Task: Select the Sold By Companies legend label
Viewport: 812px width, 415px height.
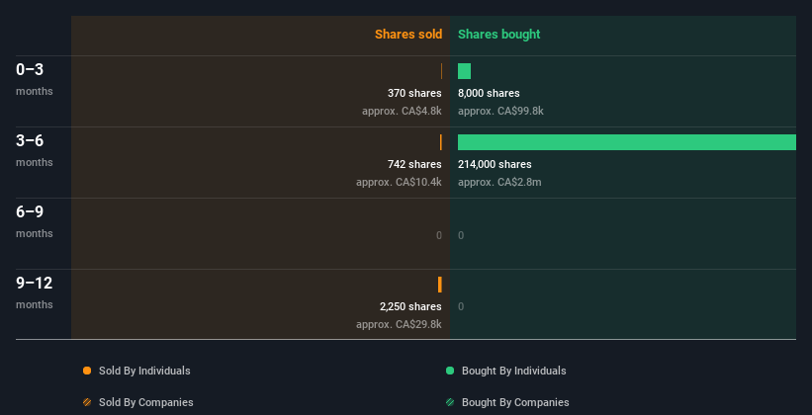Action: click(x=146, y=402)
